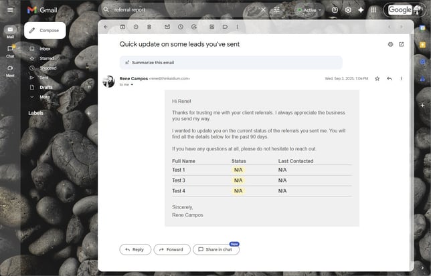The width and height of the screenshot is (431, 276).
Task: Delete the email with trash icon
Action: click(x=149, y=27)
